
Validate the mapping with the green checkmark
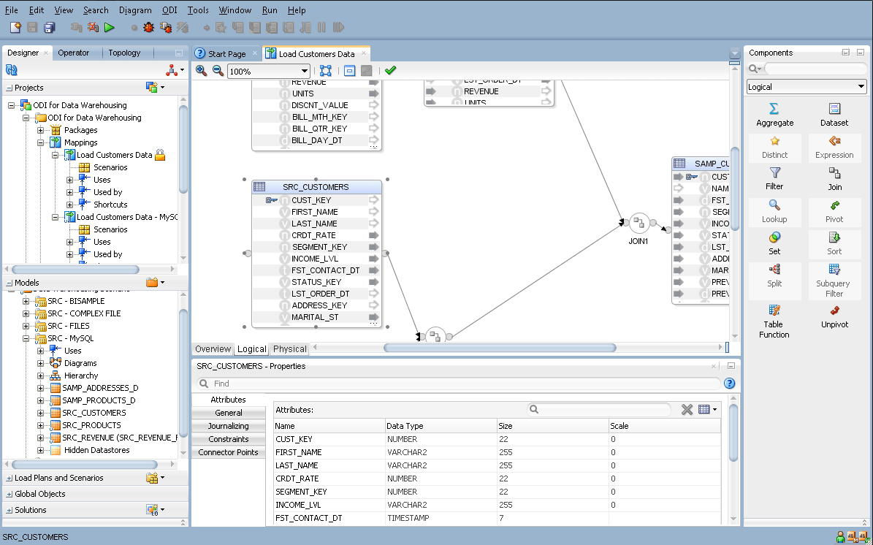point(389,71)
